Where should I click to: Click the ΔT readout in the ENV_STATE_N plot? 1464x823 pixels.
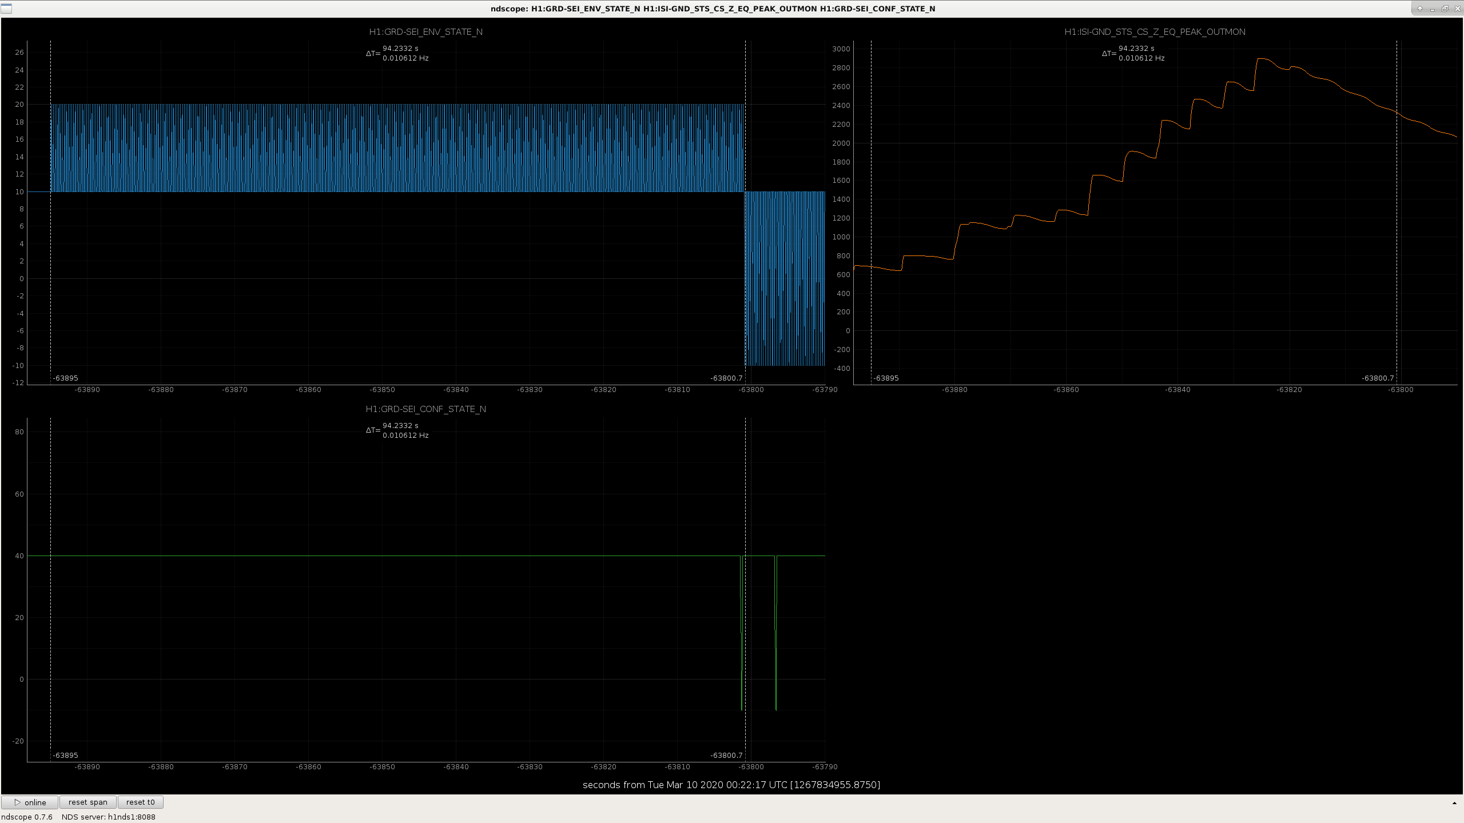click(397, 53)
